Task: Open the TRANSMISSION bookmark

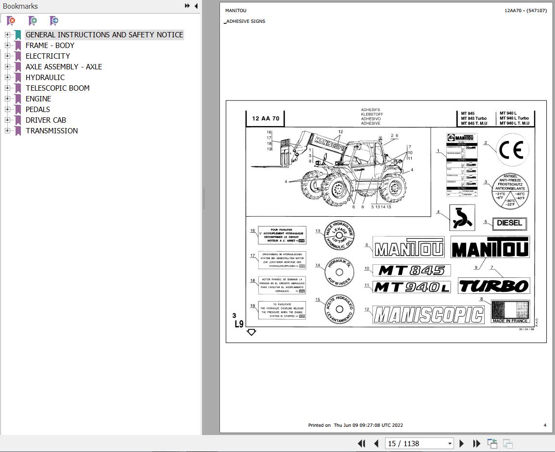Action: coord(51,130)
